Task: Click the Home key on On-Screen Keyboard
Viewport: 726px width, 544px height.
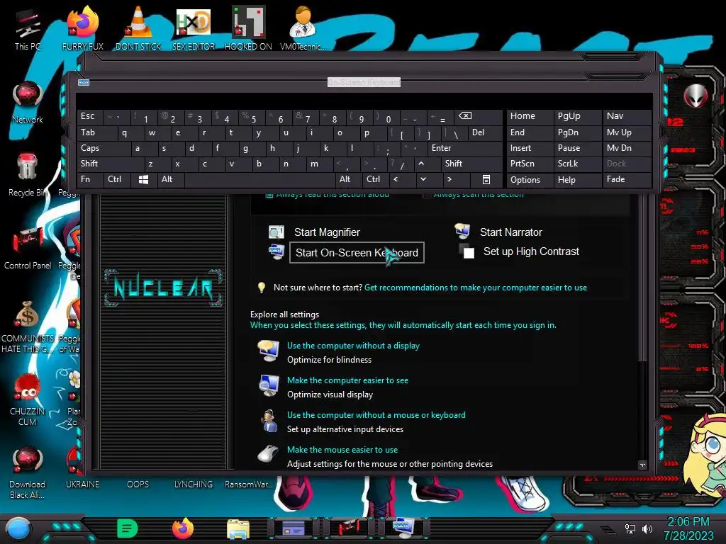Action: pyautogui.click(x=530, y=117)
